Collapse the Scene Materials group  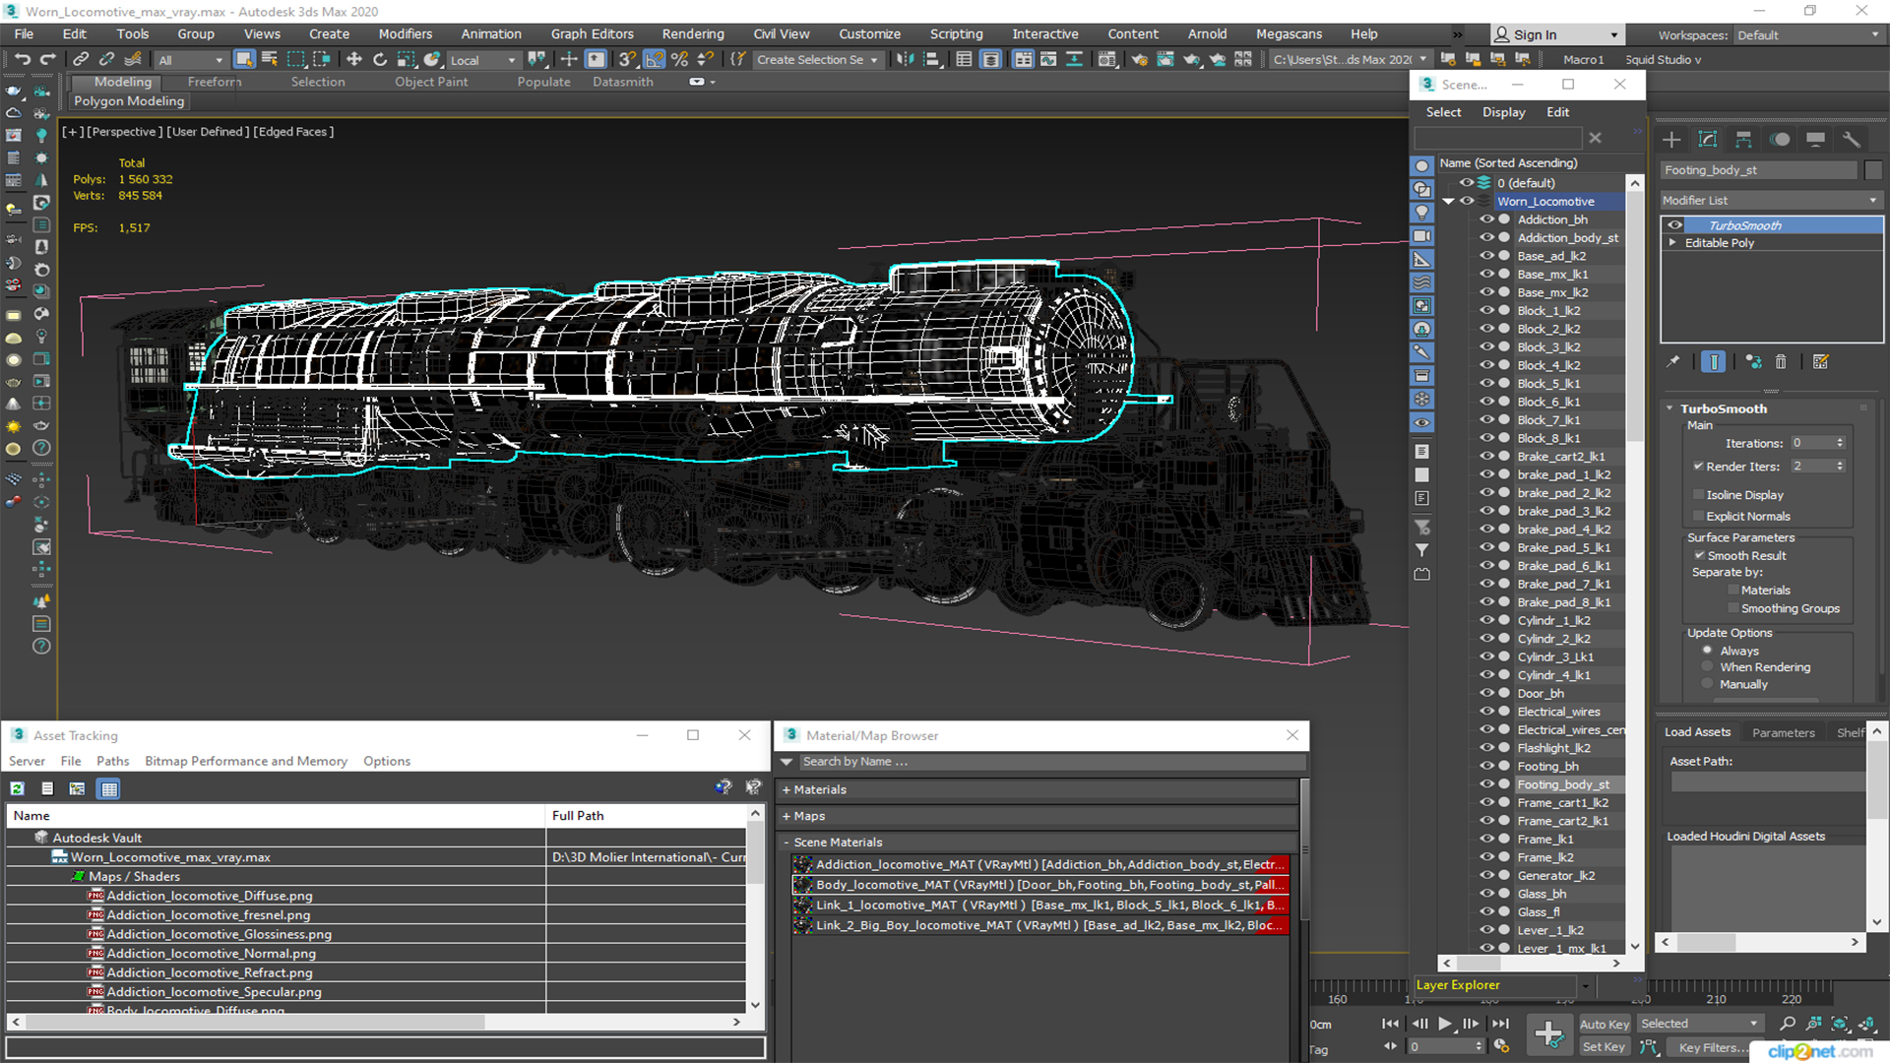click(x=787, y=843)
